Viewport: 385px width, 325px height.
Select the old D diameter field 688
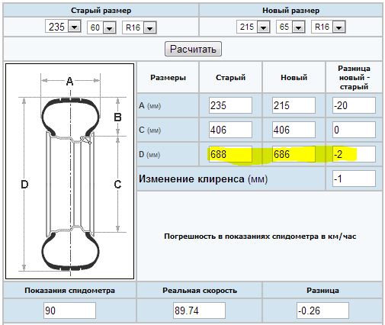(x=230, y=154)
